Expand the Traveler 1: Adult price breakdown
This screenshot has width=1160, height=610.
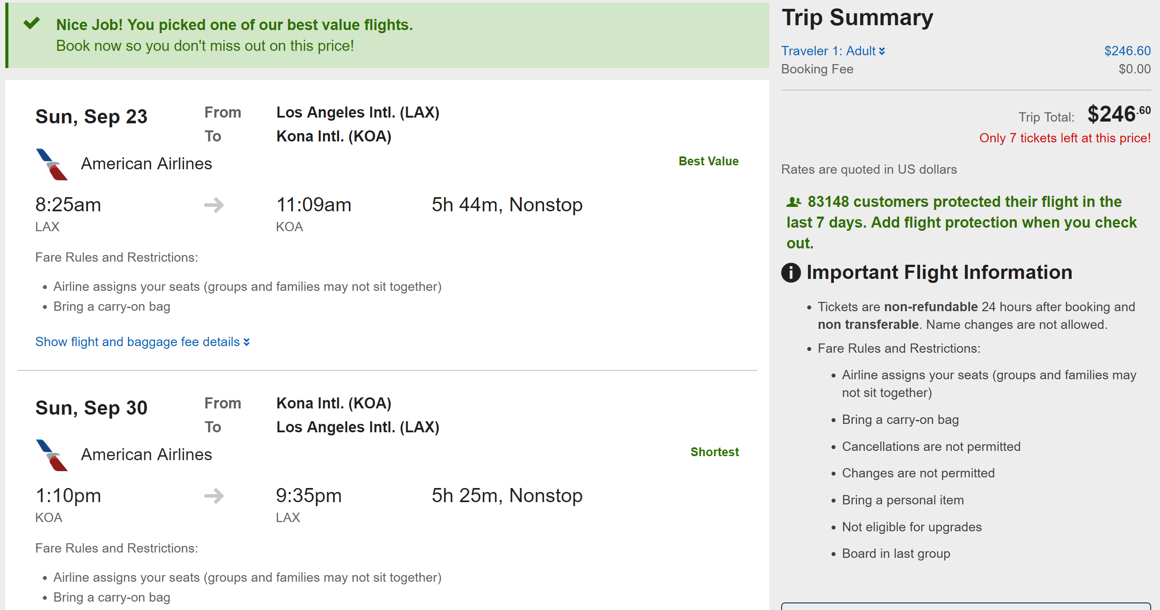pos(828,51)
